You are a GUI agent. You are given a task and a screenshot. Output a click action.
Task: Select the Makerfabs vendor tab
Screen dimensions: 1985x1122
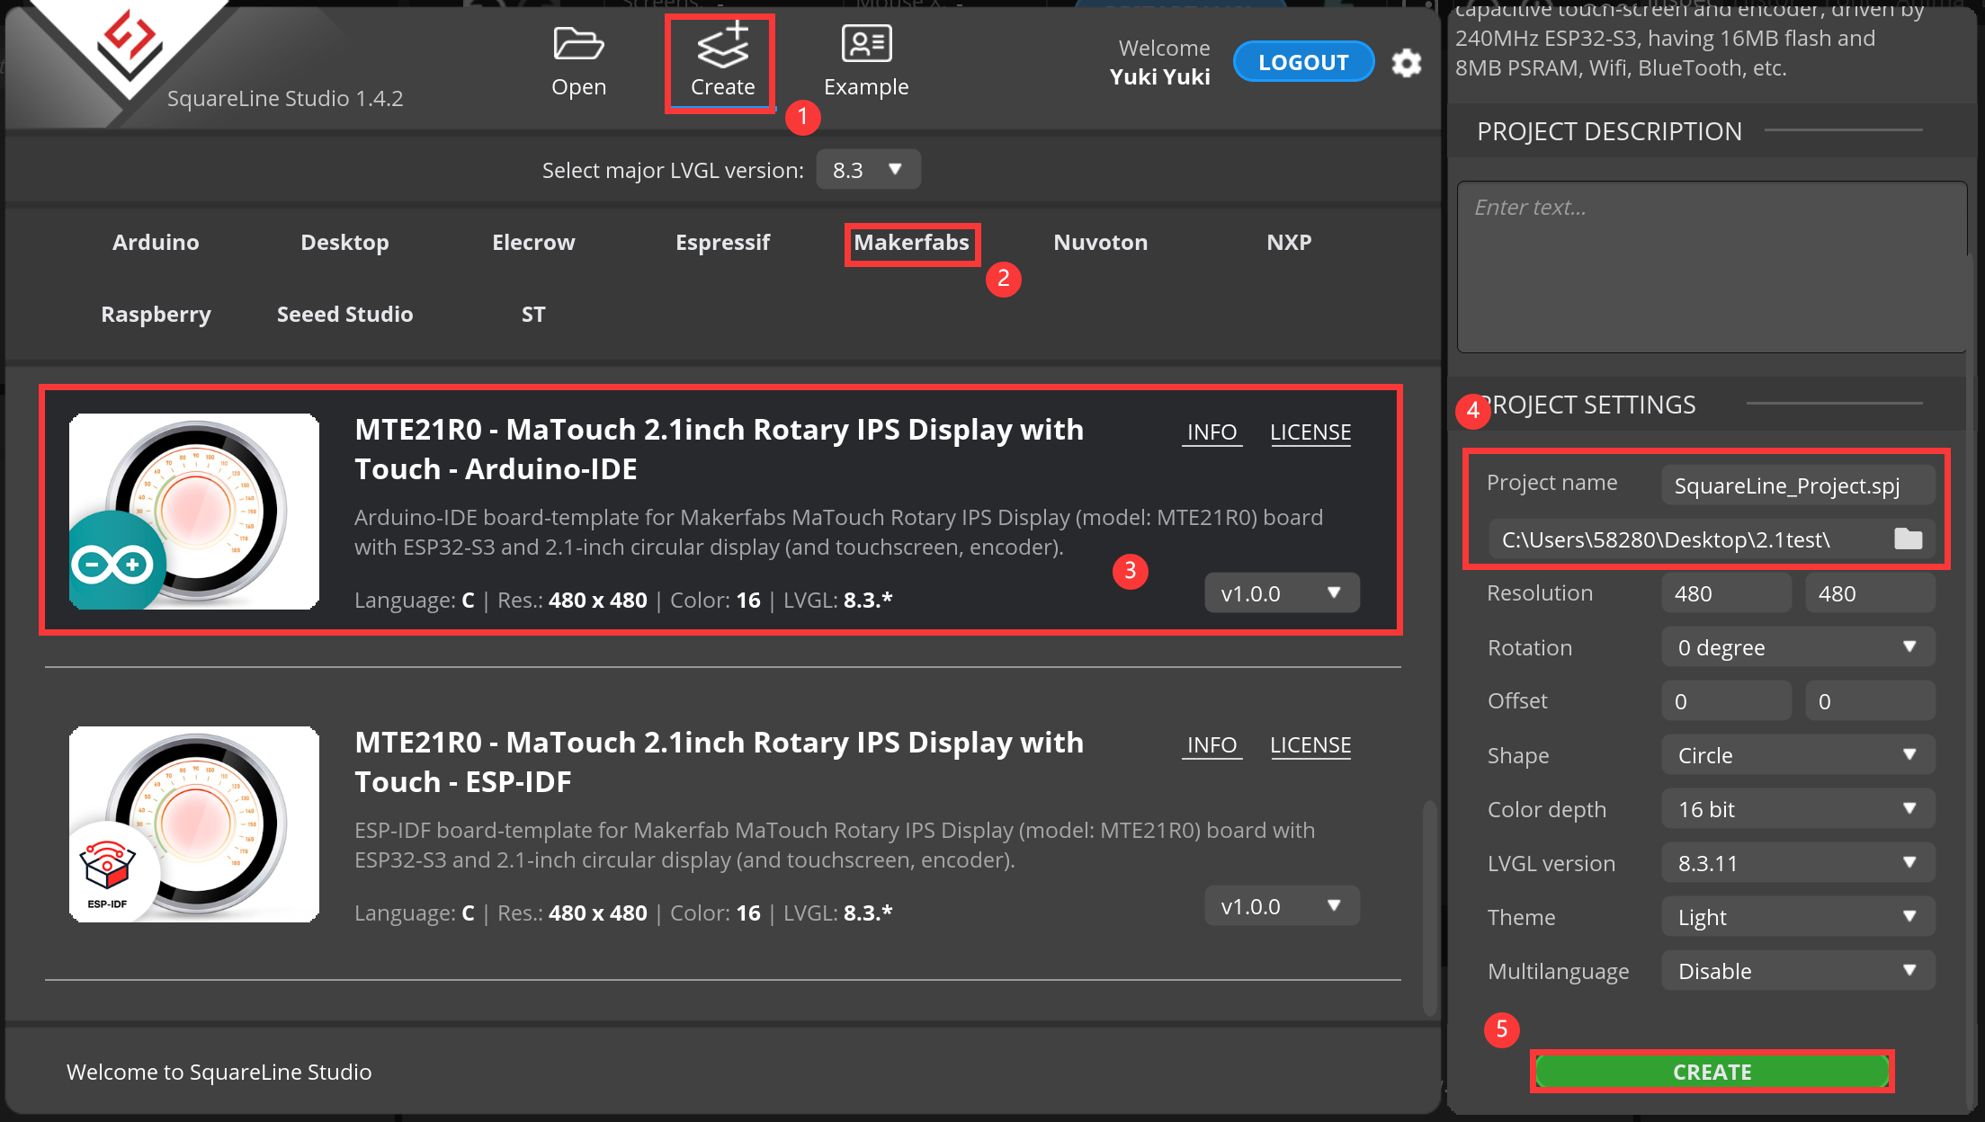[x=911, y=242]
